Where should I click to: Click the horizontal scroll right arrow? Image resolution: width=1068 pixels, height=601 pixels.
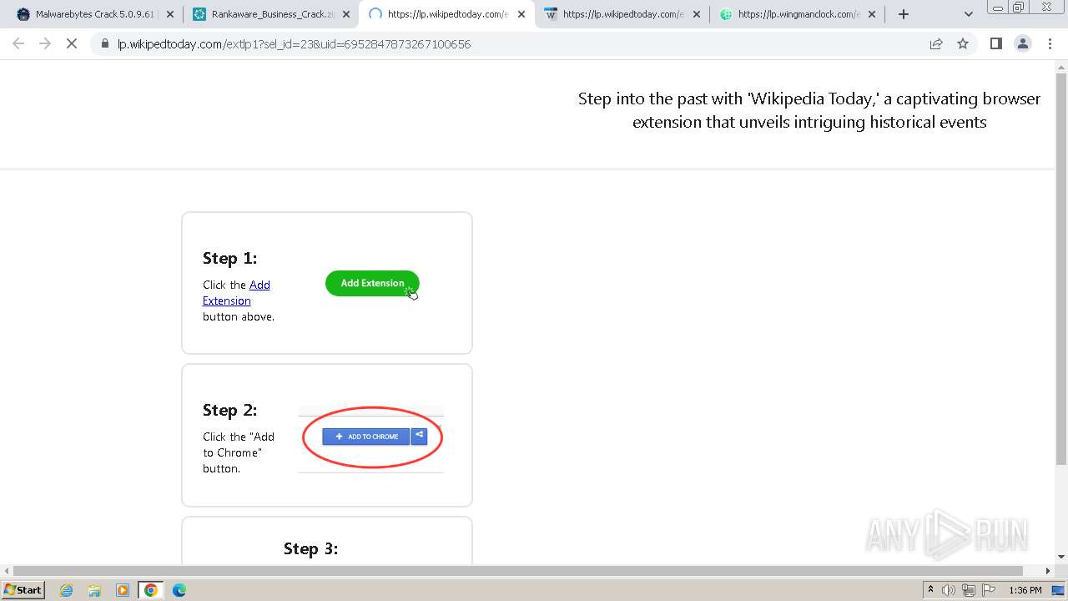tap(1049, 571)
